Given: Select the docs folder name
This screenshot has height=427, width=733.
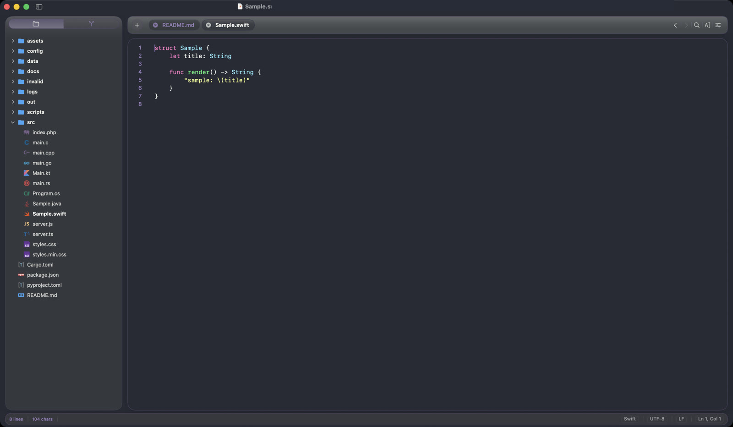Looking at the screenshot, I should point(33,71).
